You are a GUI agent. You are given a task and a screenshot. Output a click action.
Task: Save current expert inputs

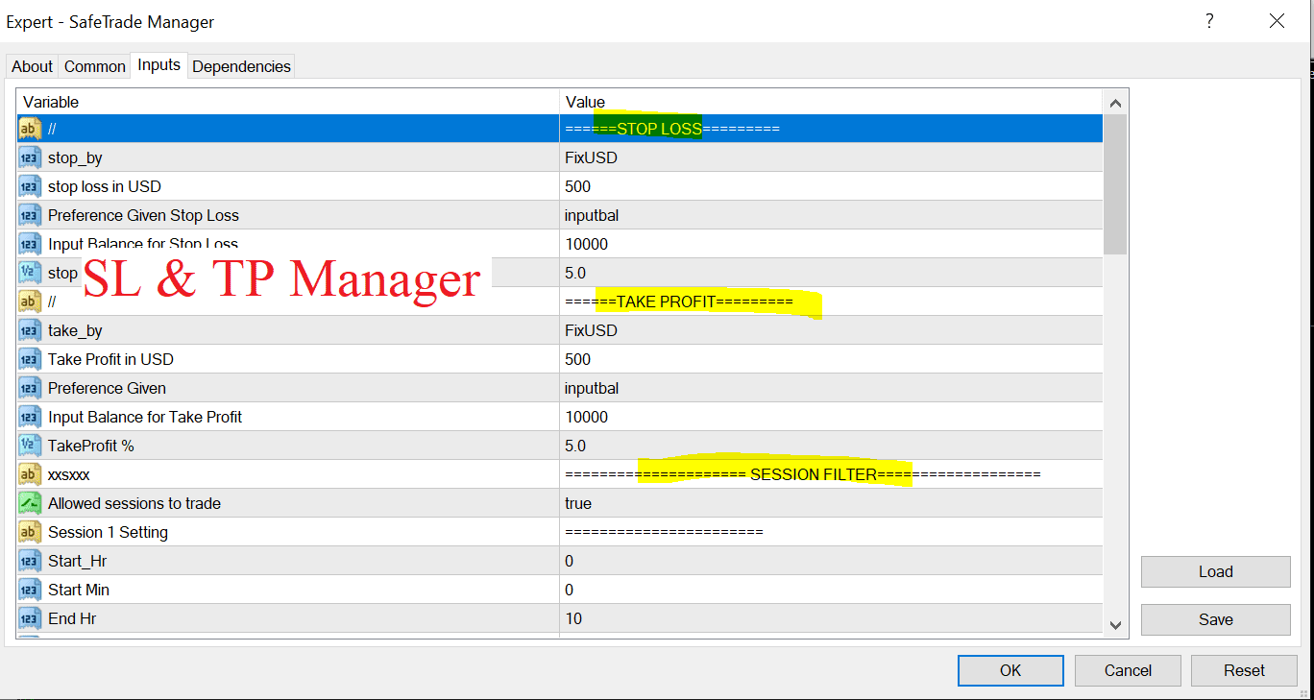click(1214, 619)
